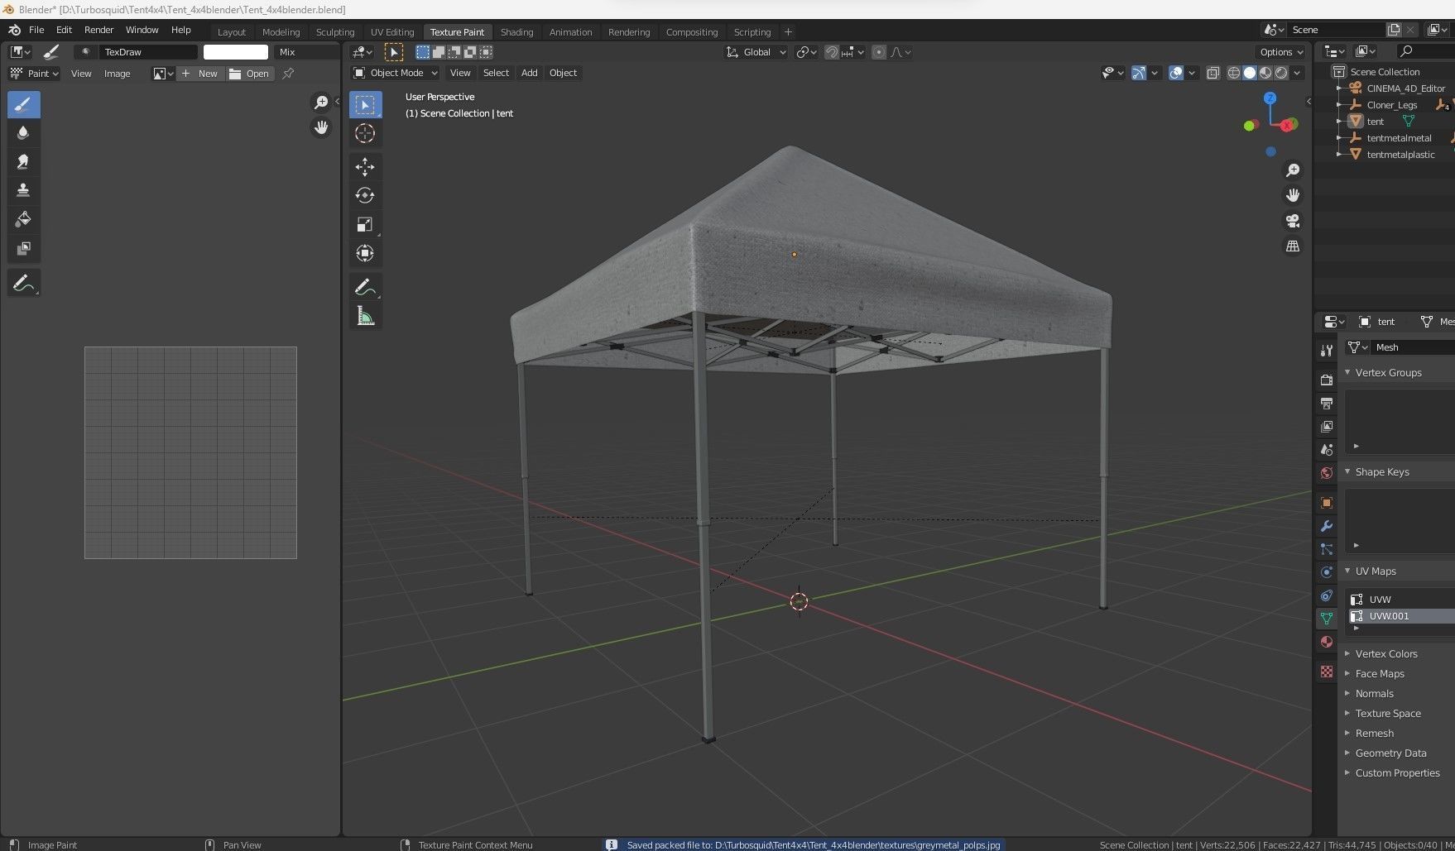Switch to Rendered viewport shading

coord(1281,73)
